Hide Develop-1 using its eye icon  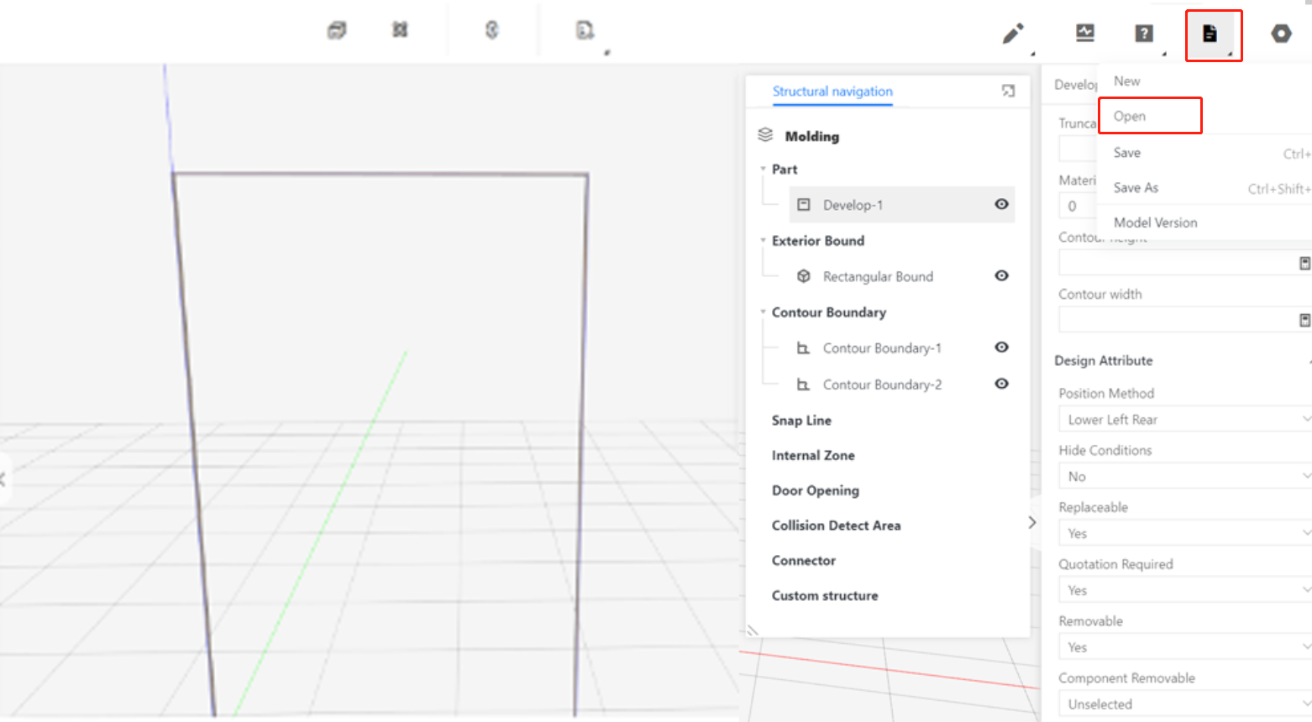[x=1001, y=204]
